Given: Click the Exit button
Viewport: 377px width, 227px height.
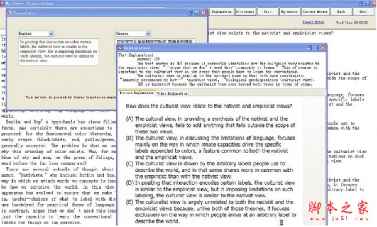Looking at the screenshot, I should point(267,11).
